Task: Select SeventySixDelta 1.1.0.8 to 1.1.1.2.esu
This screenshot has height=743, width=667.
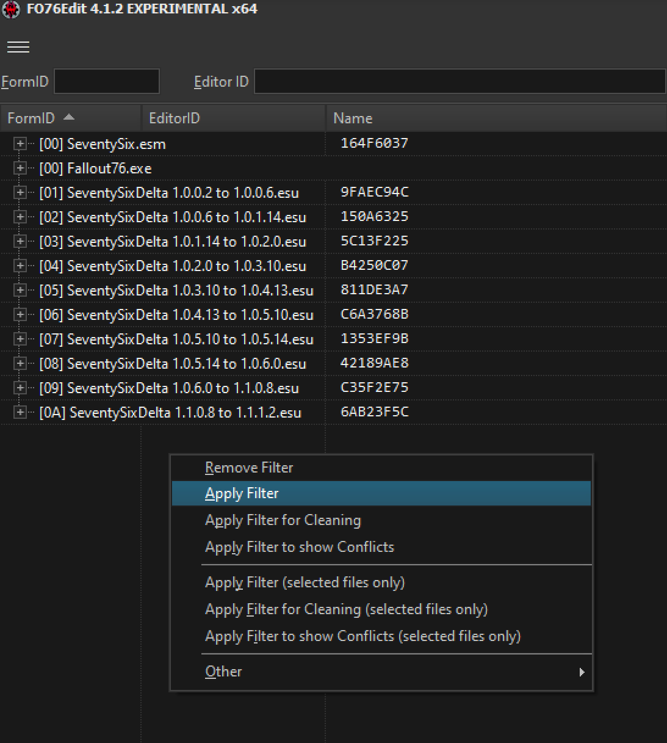Action: (x=170, y=412)
